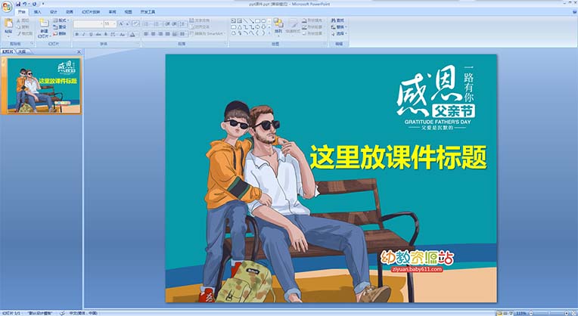Select the Line shape in shapes gallery
The height and width of the screenshot is (316, 578).
(246, 21)
